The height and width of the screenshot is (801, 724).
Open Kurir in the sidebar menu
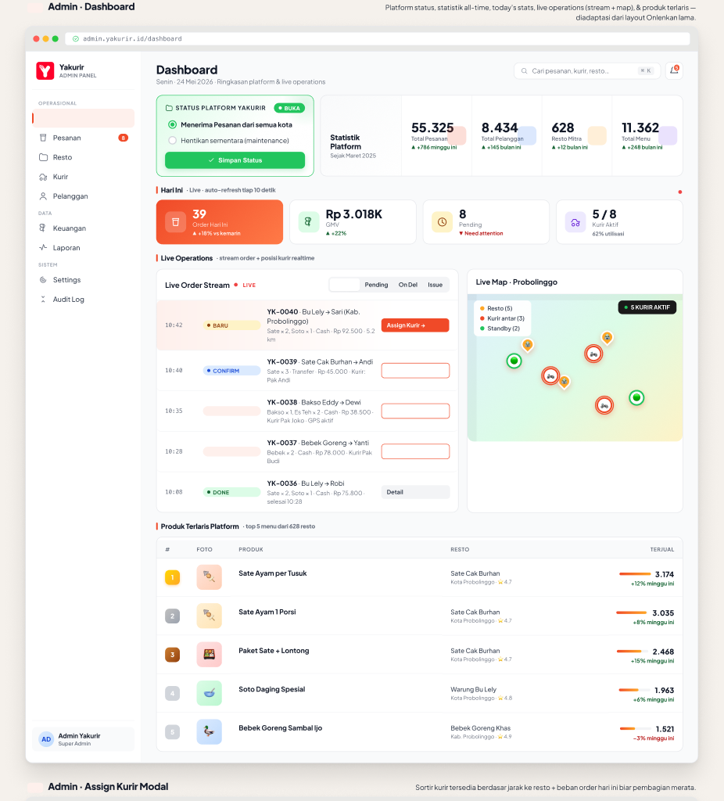(83, 177)
